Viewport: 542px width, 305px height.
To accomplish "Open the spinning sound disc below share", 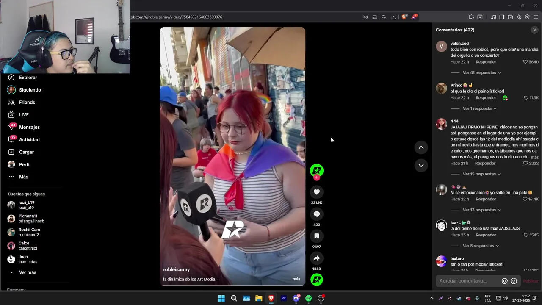I will coord(317,280).
